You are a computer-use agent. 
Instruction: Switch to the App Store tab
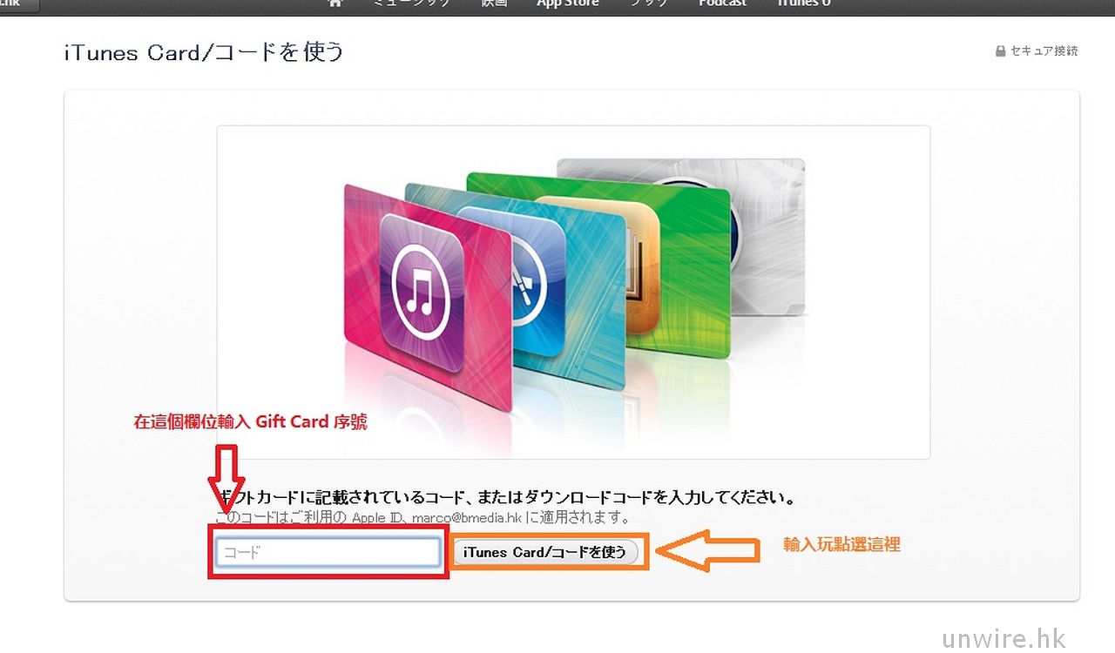(x=567, y=3)
